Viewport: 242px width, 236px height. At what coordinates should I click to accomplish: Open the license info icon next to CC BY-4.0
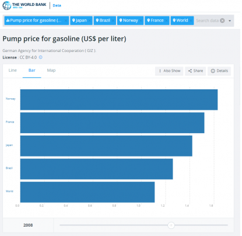pyautogui.click(x=40, y=57)
